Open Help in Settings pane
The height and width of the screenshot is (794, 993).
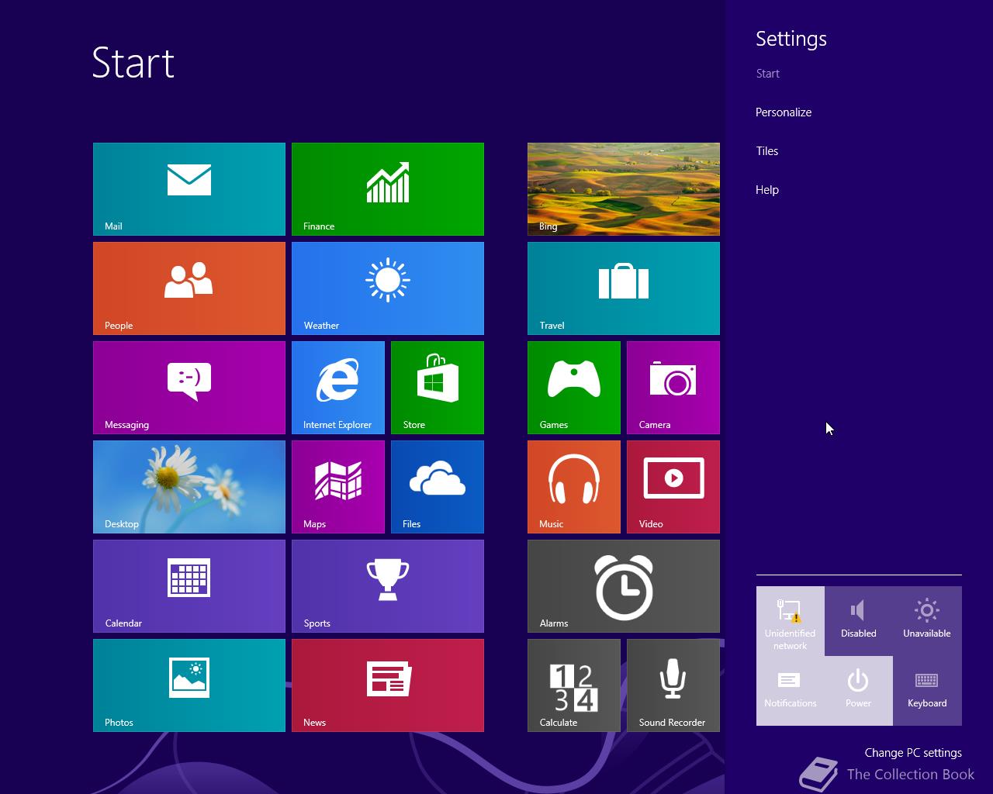(x=767, y=190)
